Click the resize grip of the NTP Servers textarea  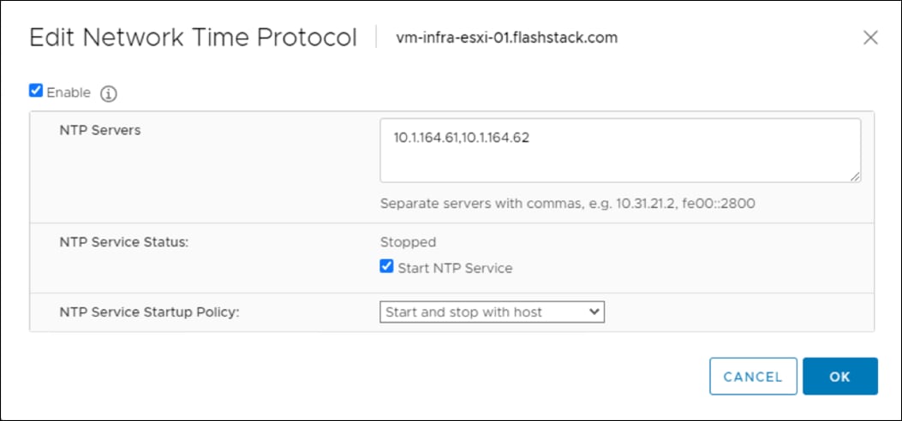[855, 176]
